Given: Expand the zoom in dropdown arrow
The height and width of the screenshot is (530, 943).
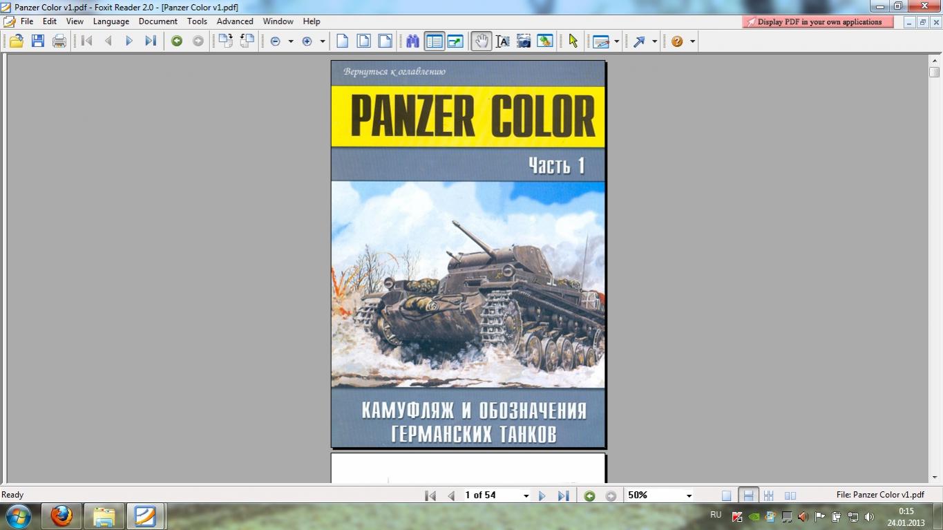Looking at the screenshot, I should pyautogui.click(x=323, y=41).
